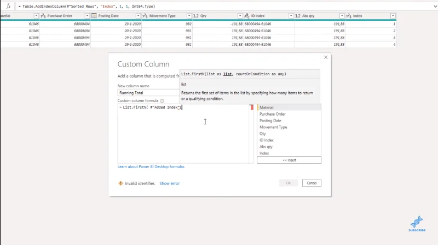Click the -191,88 Qty cell in first row
438x245 pixels.
[x=218, y=24]
